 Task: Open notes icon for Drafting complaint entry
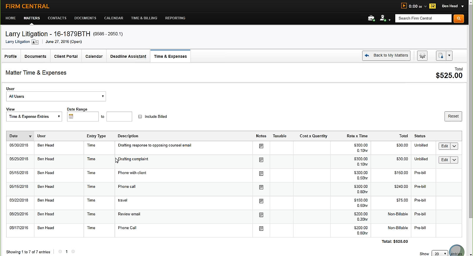[x=261, y=160]
